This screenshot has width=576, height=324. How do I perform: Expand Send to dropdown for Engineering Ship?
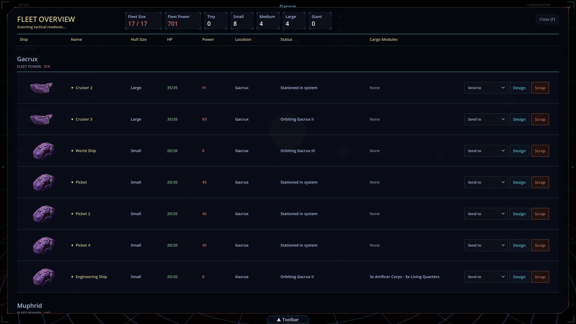click(x=486, y=277)
